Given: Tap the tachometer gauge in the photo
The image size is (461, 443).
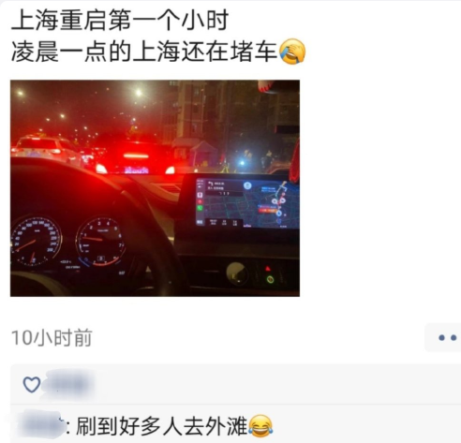Looking at the screenshot, I should coord(100,242).
